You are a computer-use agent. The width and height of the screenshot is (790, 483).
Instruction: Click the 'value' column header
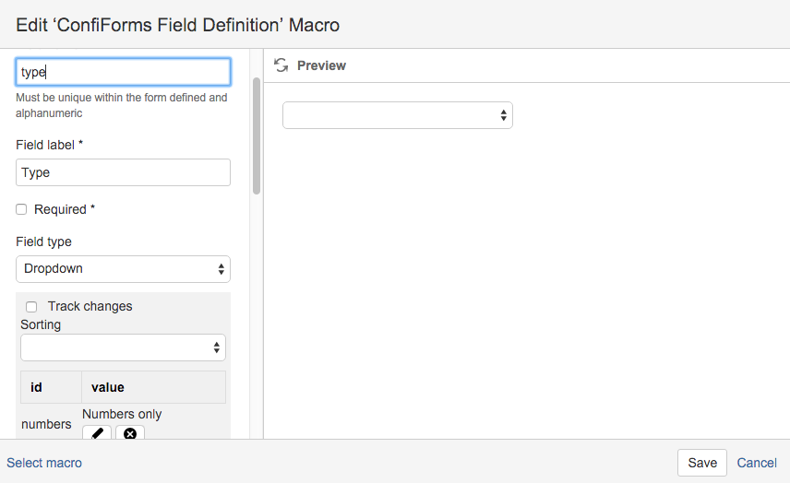pos(154,387)
